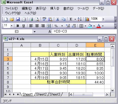Click the Spelling check ABC icon
118x104 pixels.
click(x=44, y=19)
